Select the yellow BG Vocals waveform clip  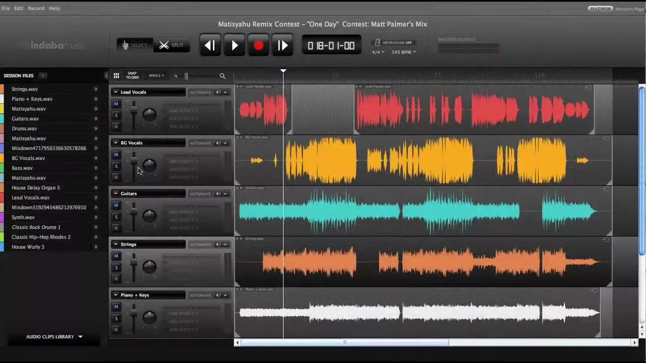point(423,160)
